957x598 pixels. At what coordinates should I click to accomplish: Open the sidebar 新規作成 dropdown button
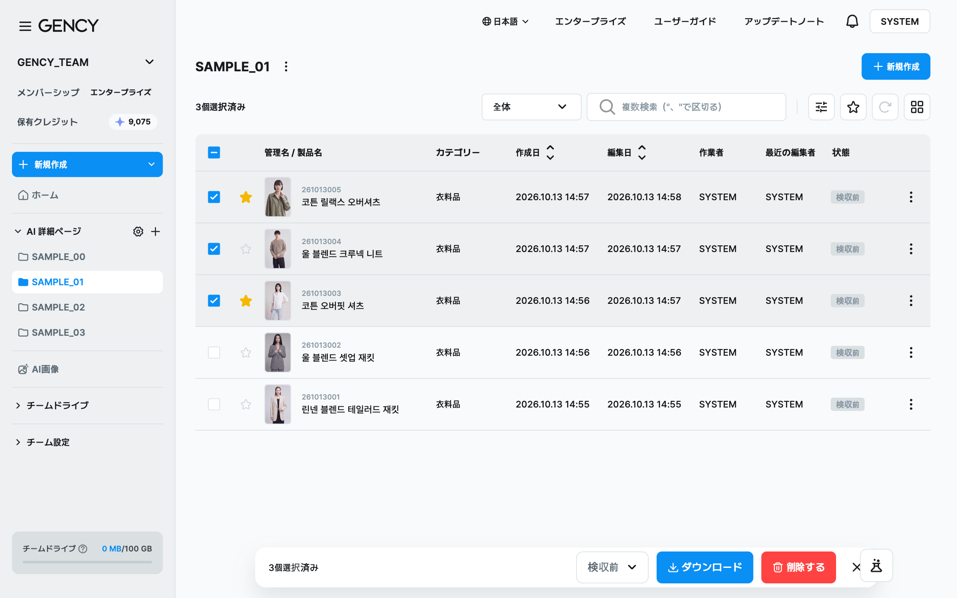pos(87,164)
